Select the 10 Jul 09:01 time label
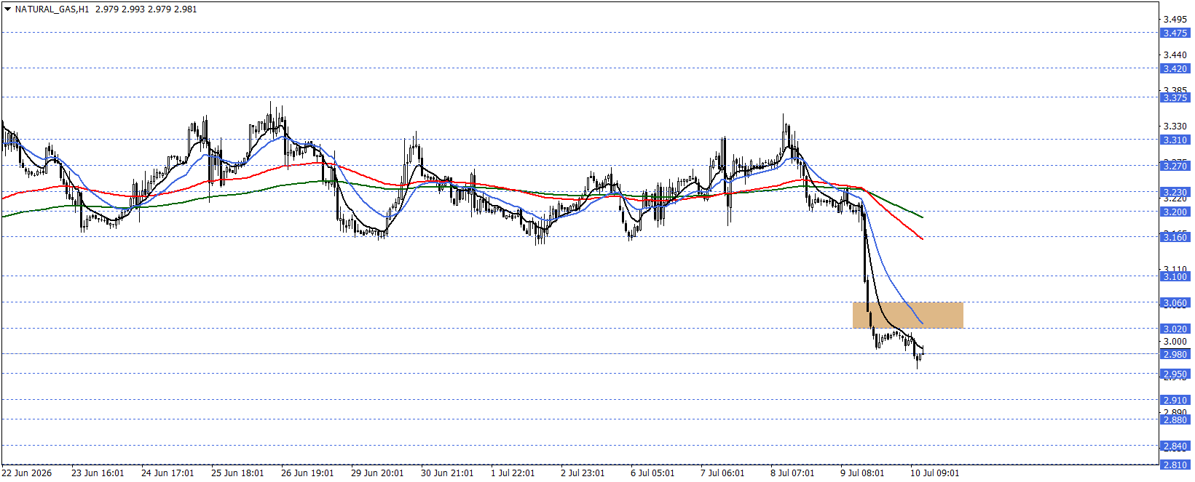The image size is (1195, 482). pos(934,473)
